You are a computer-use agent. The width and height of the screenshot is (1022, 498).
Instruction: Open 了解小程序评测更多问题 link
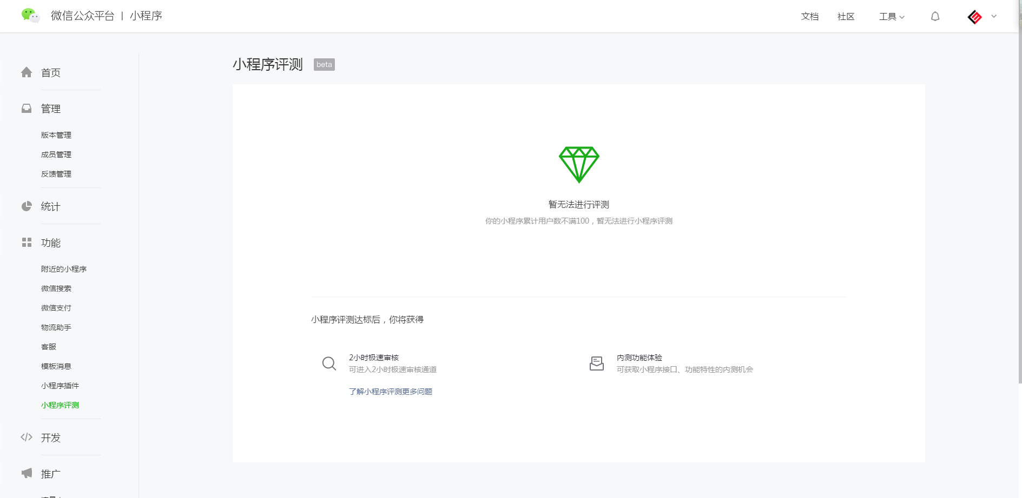coord(391,392)
